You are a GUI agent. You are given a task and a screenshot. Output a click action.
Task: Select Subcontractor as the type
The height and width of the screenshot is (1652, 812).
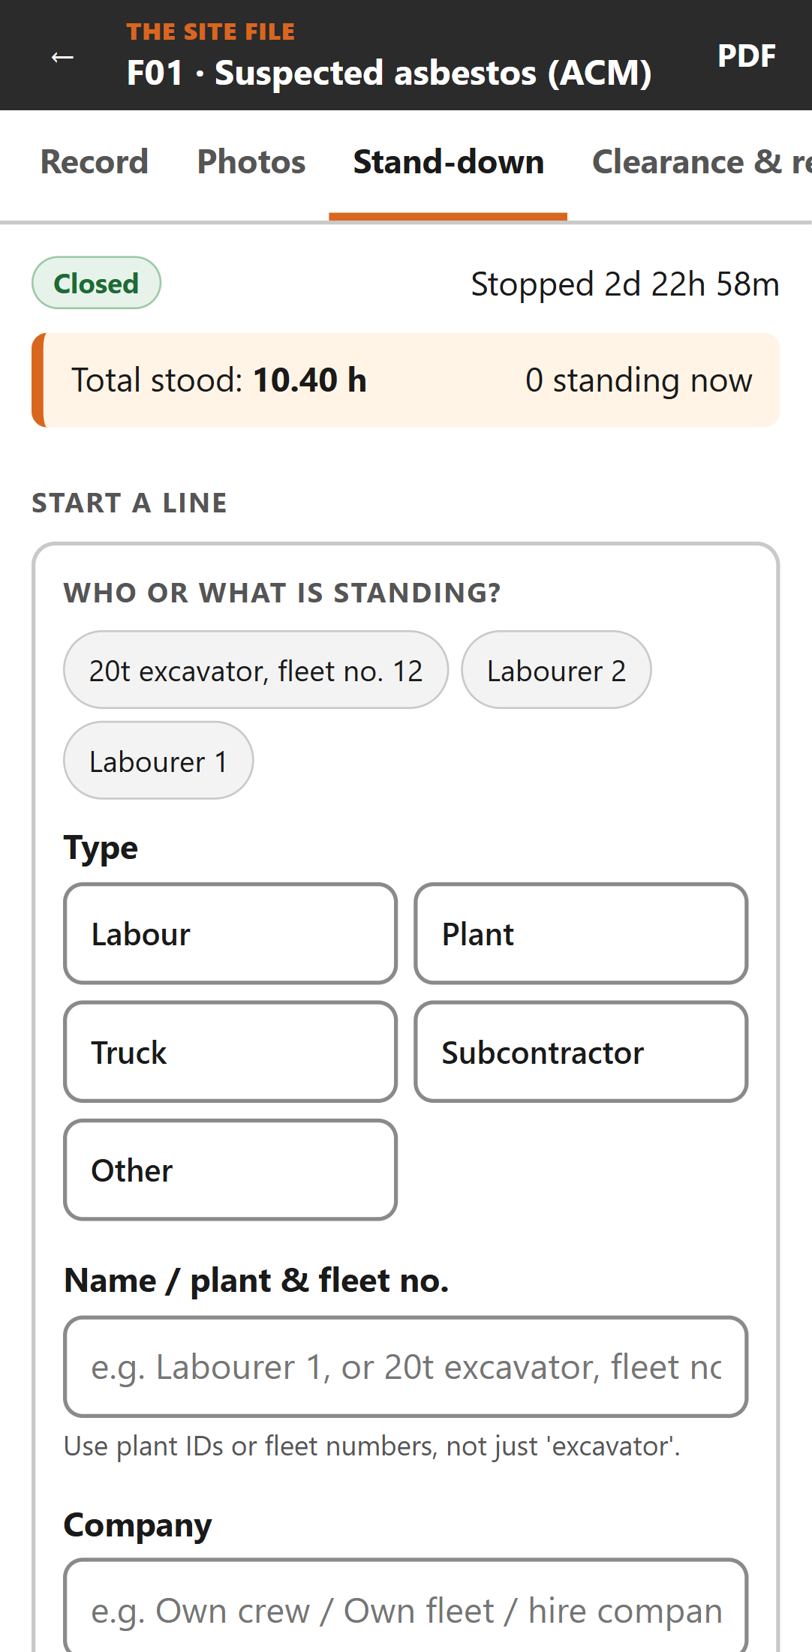pos(581,1052)
